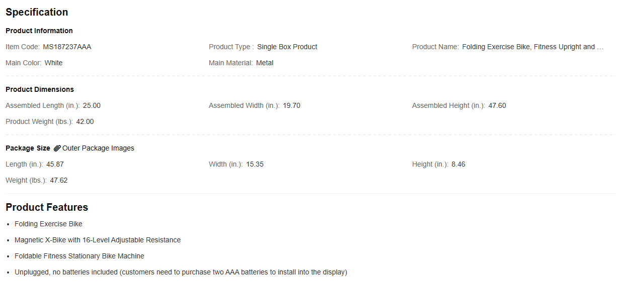Click the Main Color value White
This screenshot has height=283, width=618.
point(53,63)
